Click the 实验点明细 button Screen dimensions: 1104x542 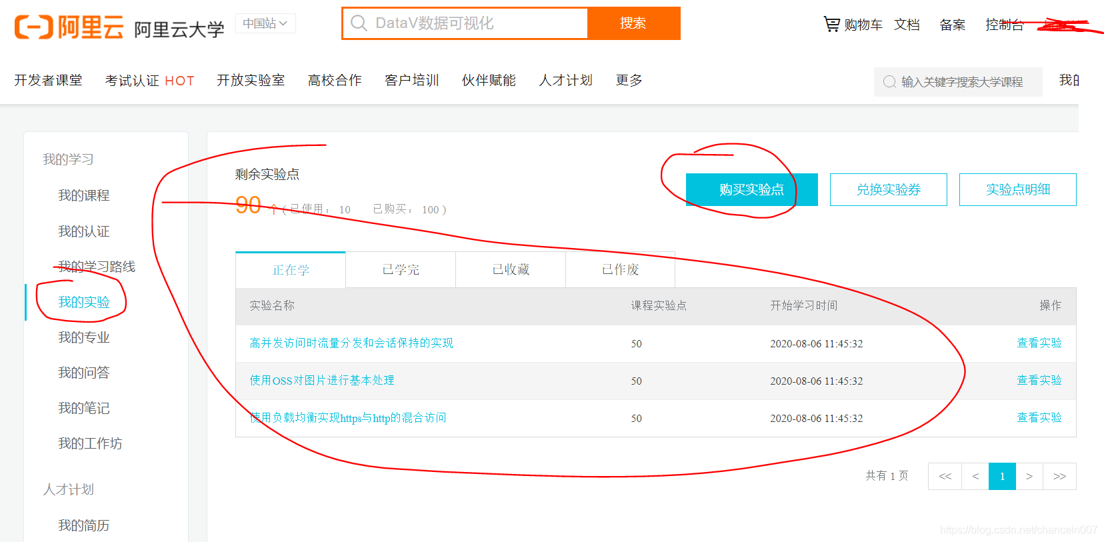[x=1017, y=189]
